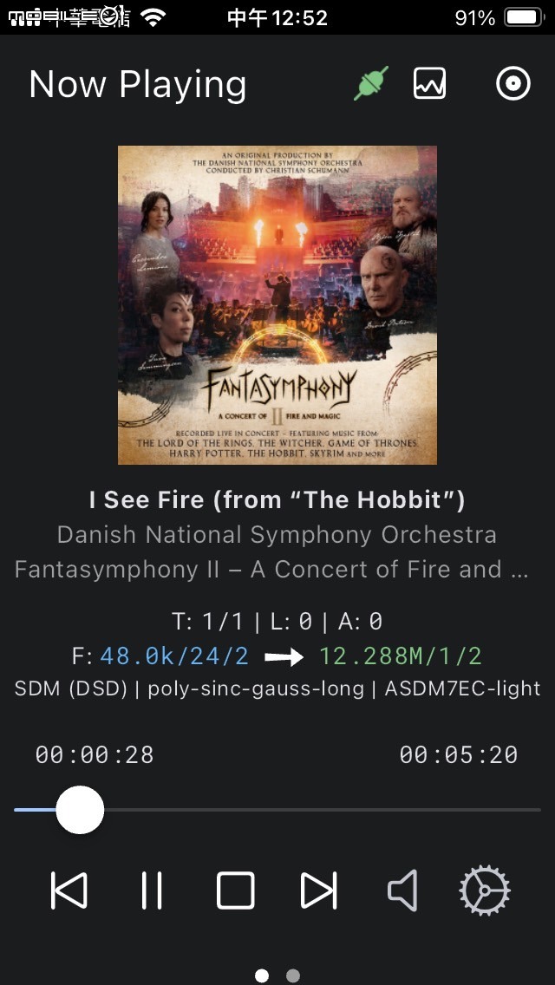Skip to the previous track
Viewport: 555px width, 985px height.
pyautogui.click(x=69, y=890)
